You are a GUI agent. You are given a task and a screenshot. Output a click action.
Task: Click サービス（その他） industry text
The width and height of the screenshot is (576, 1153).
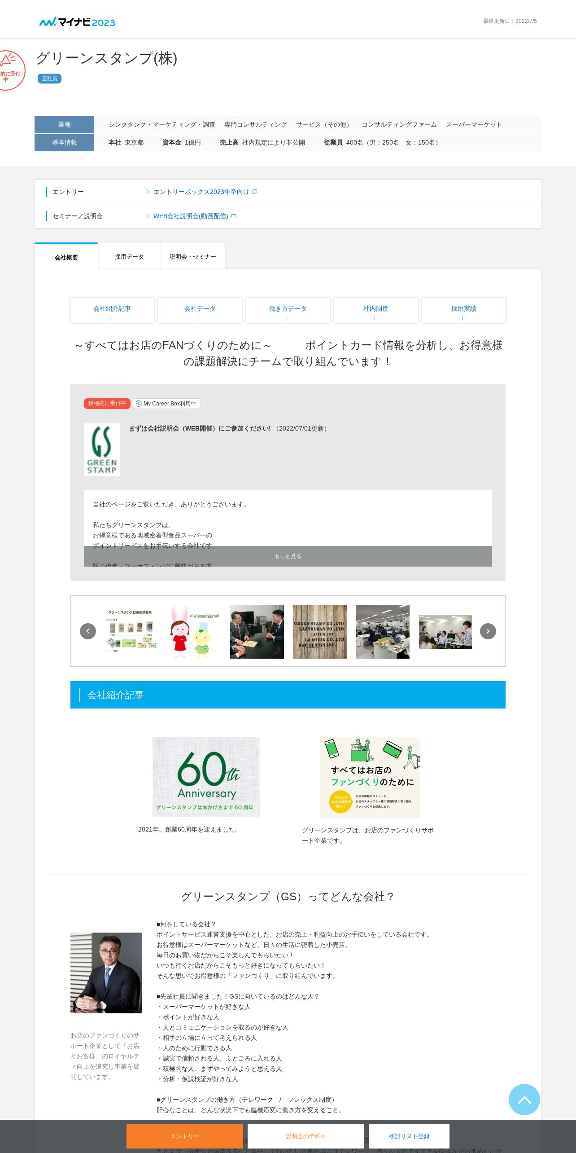coord(324,125)
